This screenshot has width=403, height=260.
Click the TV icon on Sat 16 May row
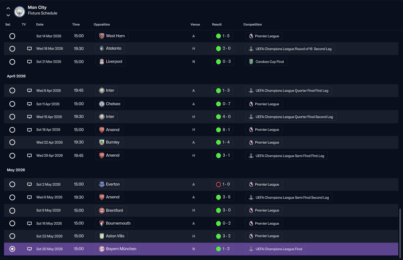pyautogui.click(x=30, y=224)
